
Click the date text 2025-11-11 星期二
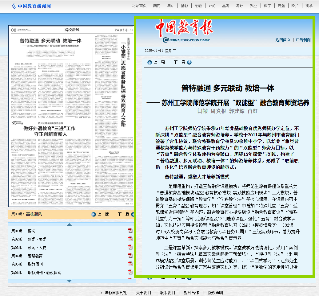160,51
